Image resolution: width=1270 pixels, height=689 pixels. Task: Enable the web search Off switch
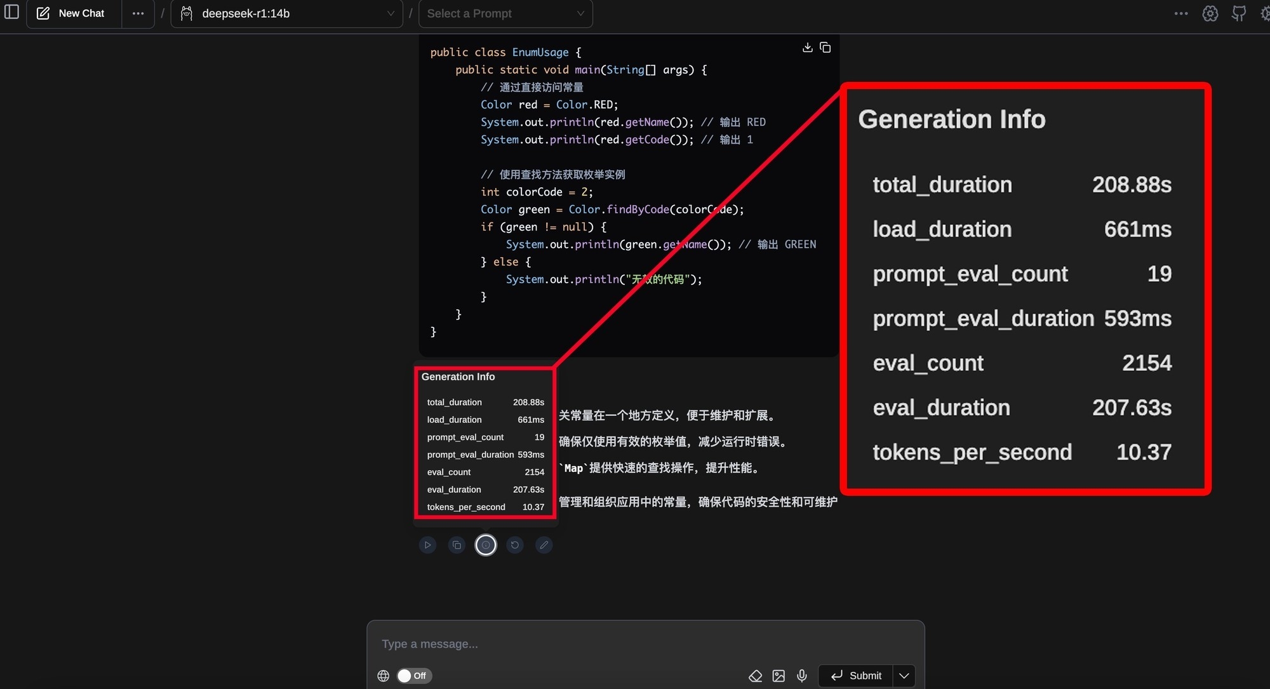[x=413, y=676]
